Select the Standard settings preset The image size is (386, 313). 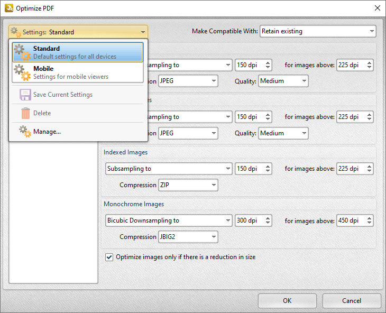coord(78,52)
